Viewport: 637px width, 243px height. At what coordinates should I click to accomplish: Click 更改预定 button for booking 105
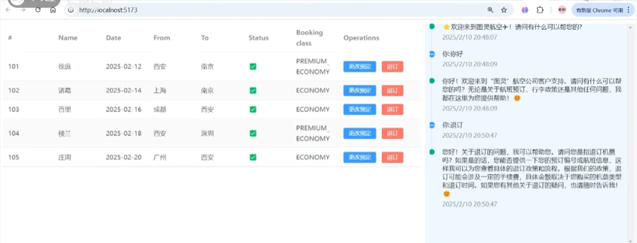pos(359,157)
